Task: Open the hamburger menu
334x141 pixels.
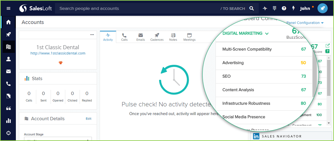Action: pyautogui.click(x=8, y=9)
